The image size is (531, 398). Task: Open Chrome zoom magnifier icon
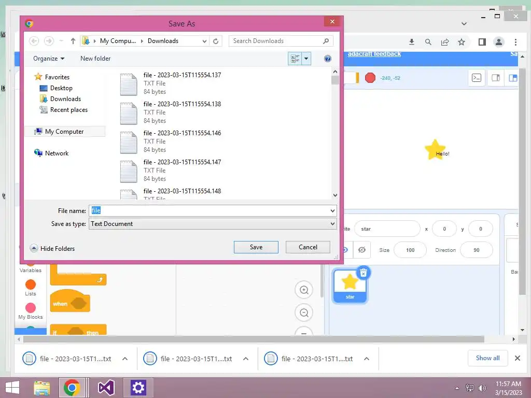[428, 42]
